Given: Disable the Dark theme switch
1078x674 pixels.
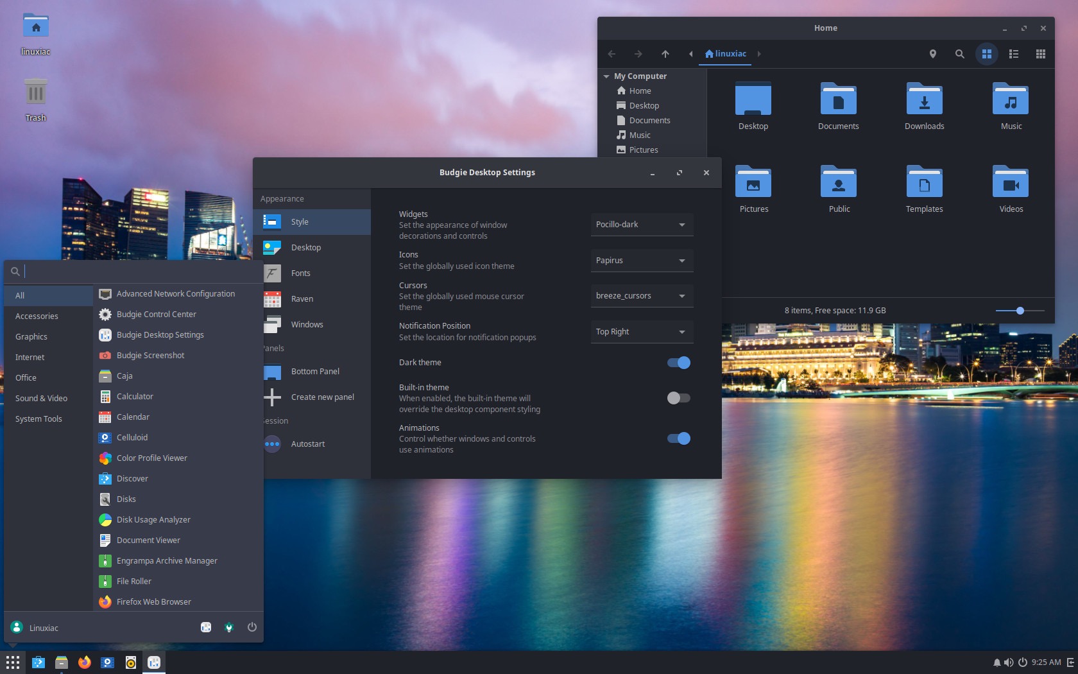Looking at the screenshot, I should [678, 362].
